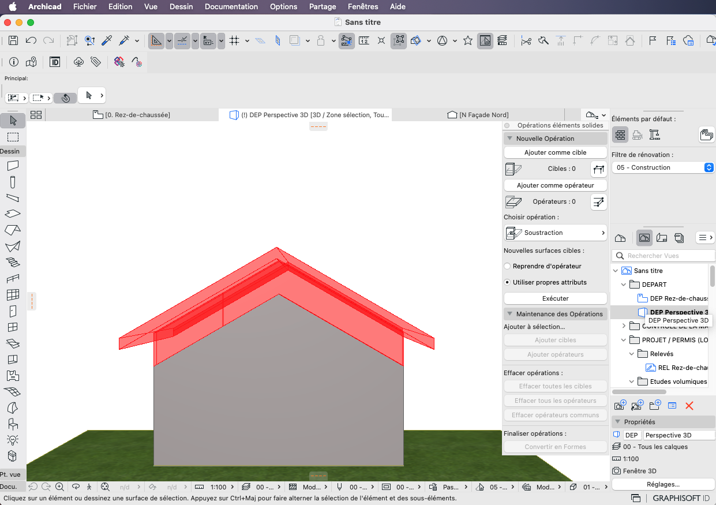Collapse Maintenance des Opérations section
Viewport: 716px width, 505px height.
[509, 314]
